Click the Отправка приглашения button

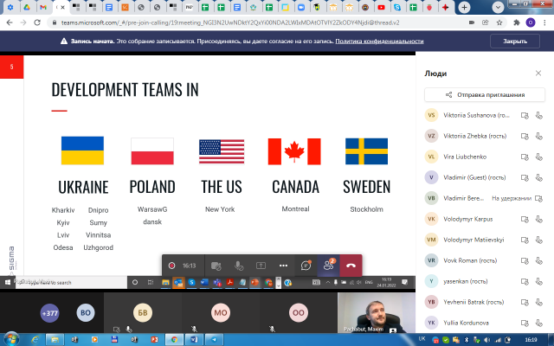(485, 94)
